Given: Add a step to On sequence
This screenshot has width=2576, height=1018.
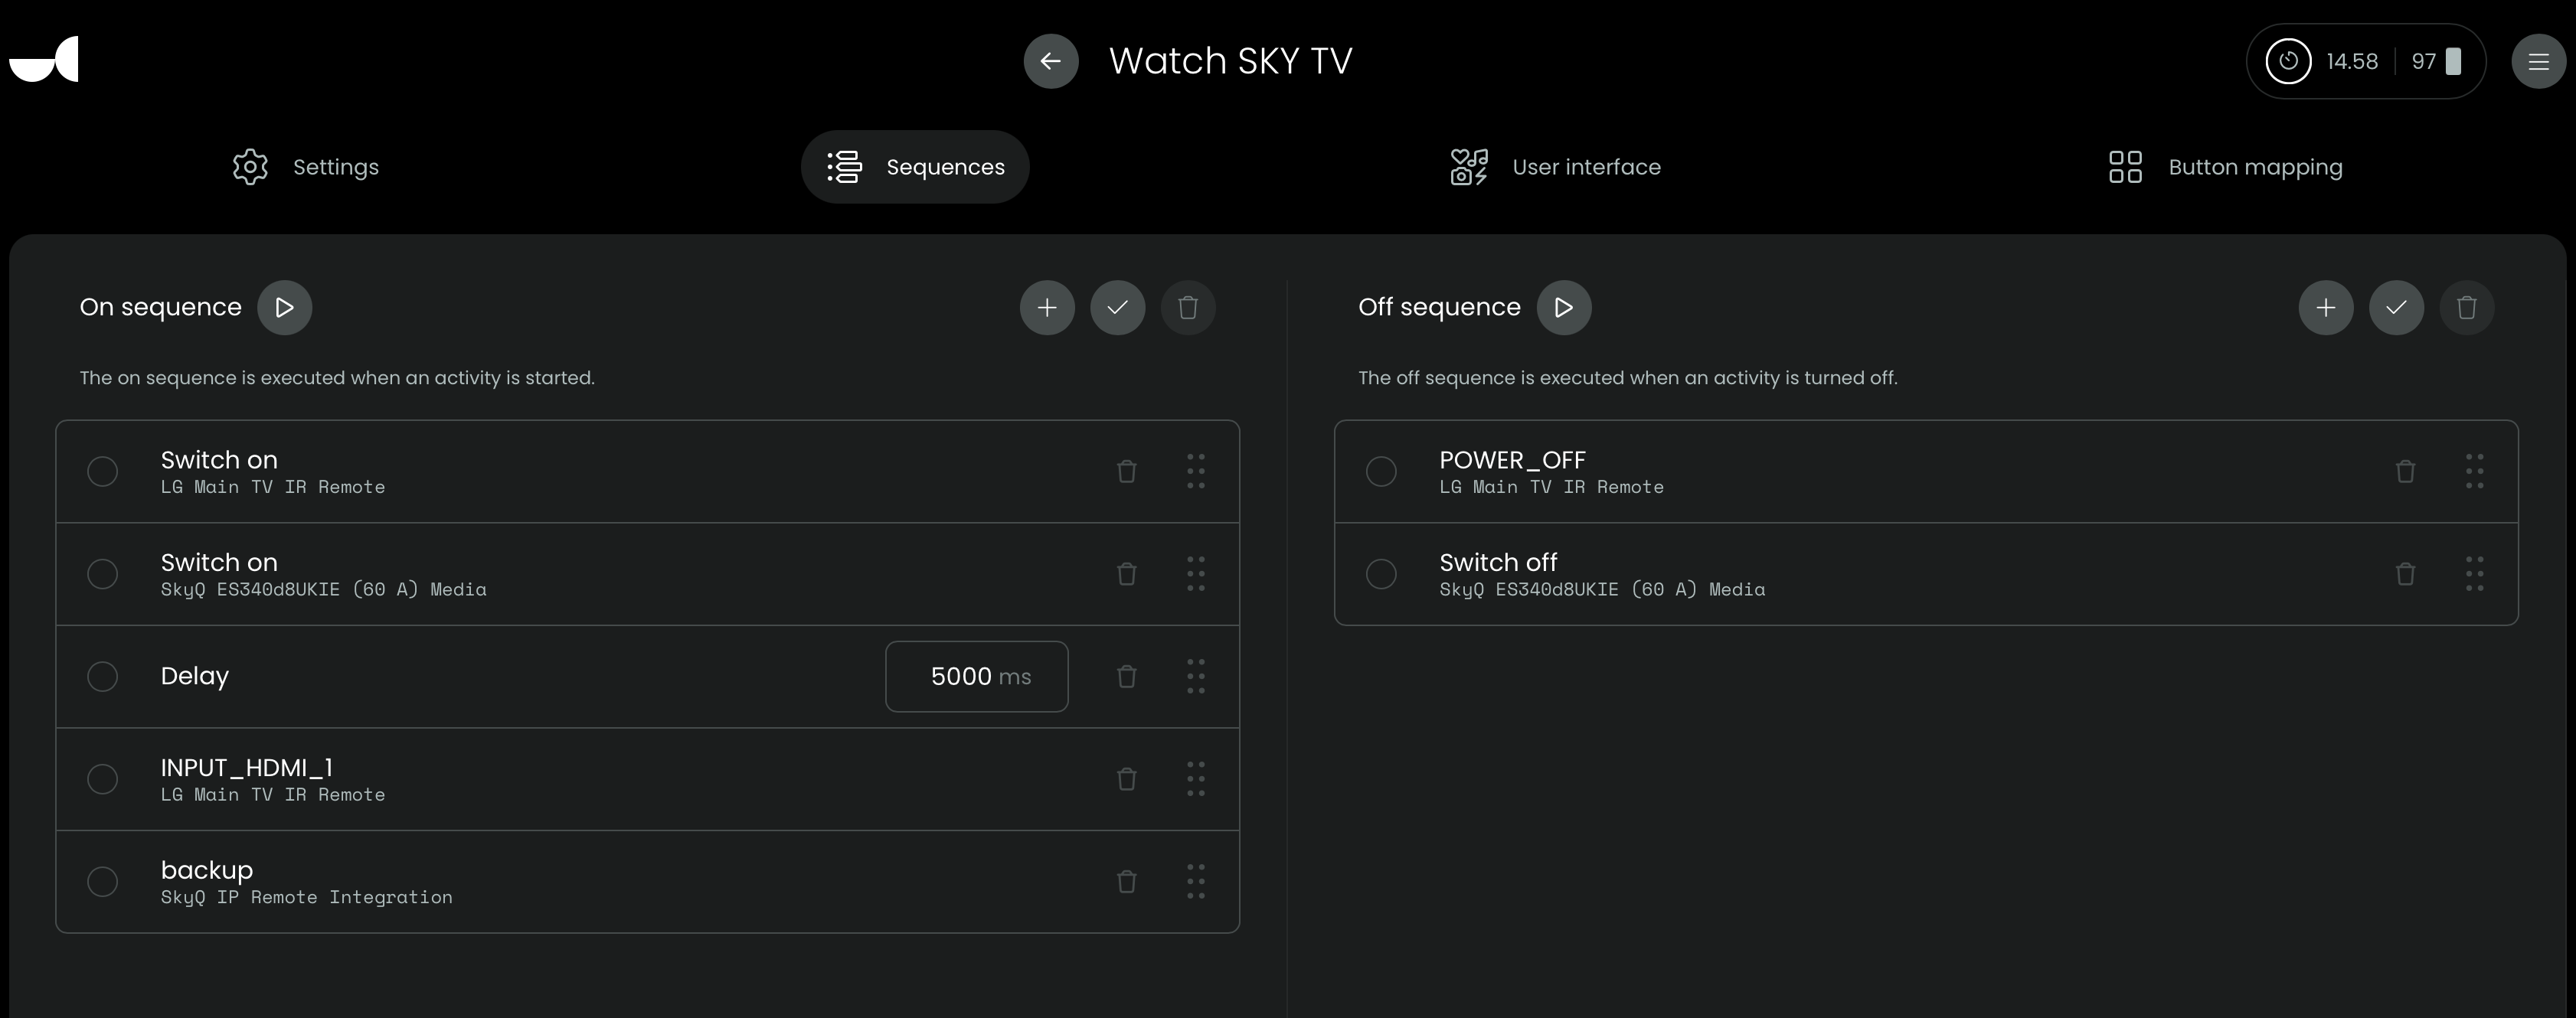Looking at the screenshot, I should 1047,307.
